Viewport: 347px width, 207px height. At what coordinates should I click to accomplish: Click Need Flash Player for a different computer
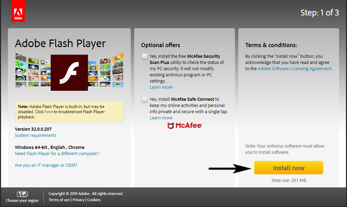click(x=57, y=154)
